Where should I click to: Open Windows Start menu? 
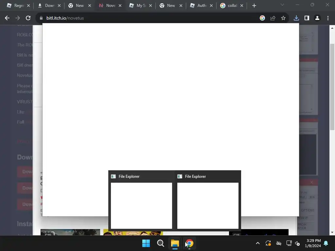146,243
